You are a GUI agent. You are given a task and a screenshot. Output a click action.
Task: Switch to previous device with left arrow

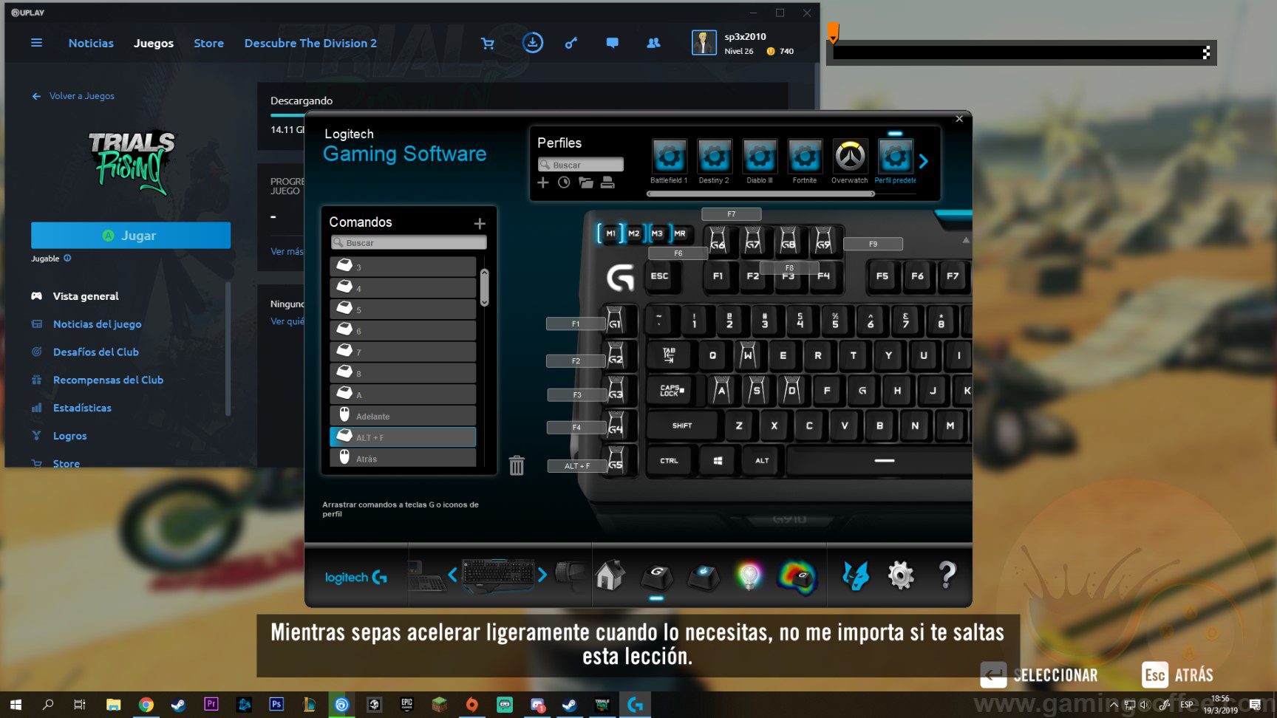coord(452,574)
